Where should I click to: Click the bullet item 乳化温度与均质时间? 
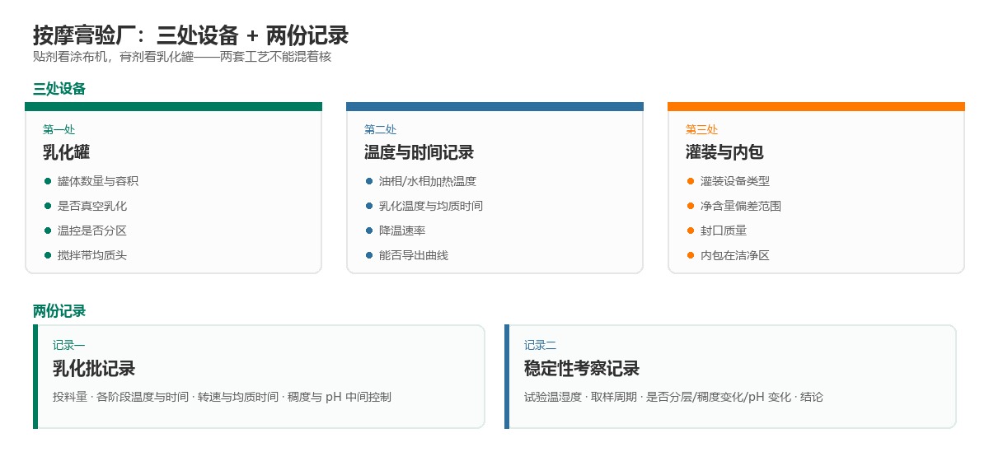(431, 206)
